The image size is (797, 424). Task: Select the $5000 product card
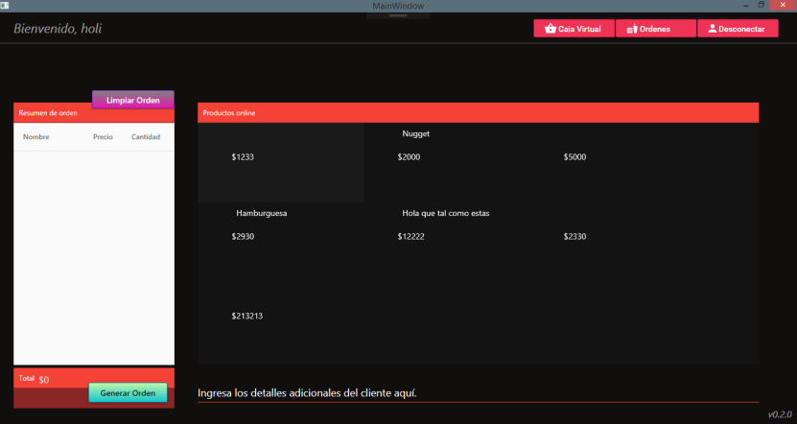(x=613, y=163)
